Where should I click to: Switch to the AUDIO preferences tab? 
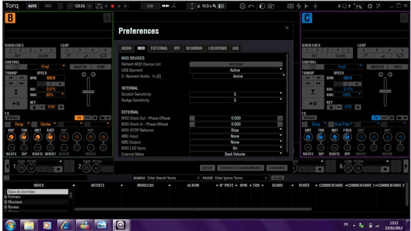[126, 48]
